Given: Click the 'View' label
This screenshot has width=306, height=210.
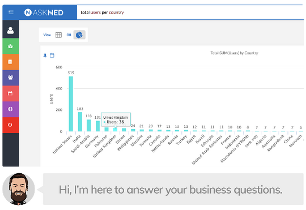Looking at the screenshot, I should pyautogui.click(x=47, y=35).
